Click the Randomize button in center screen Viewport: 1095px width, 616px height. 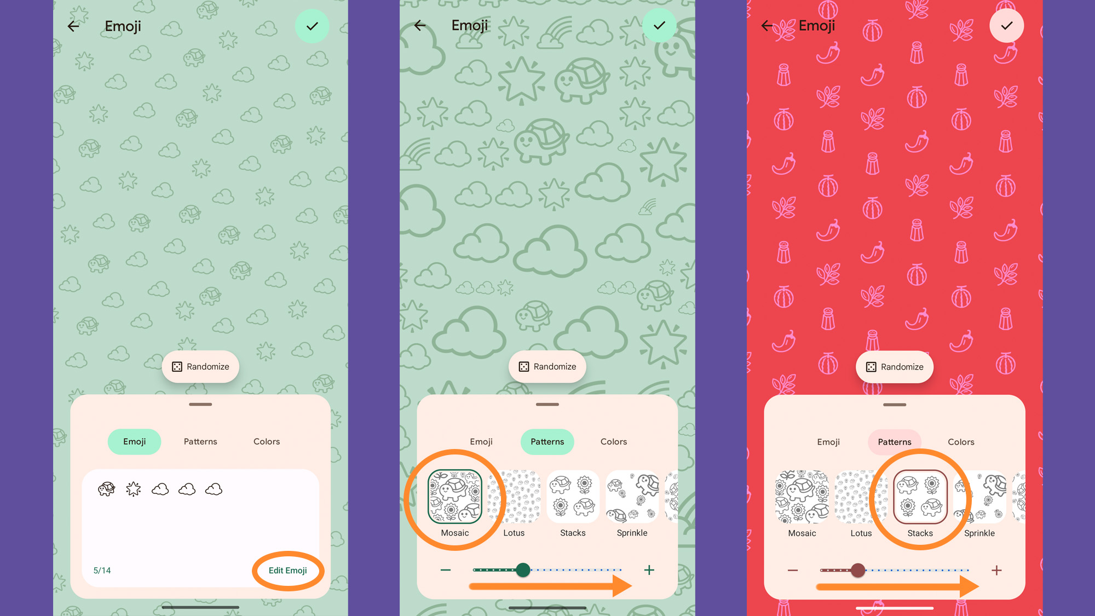click(x=547, y=366)
